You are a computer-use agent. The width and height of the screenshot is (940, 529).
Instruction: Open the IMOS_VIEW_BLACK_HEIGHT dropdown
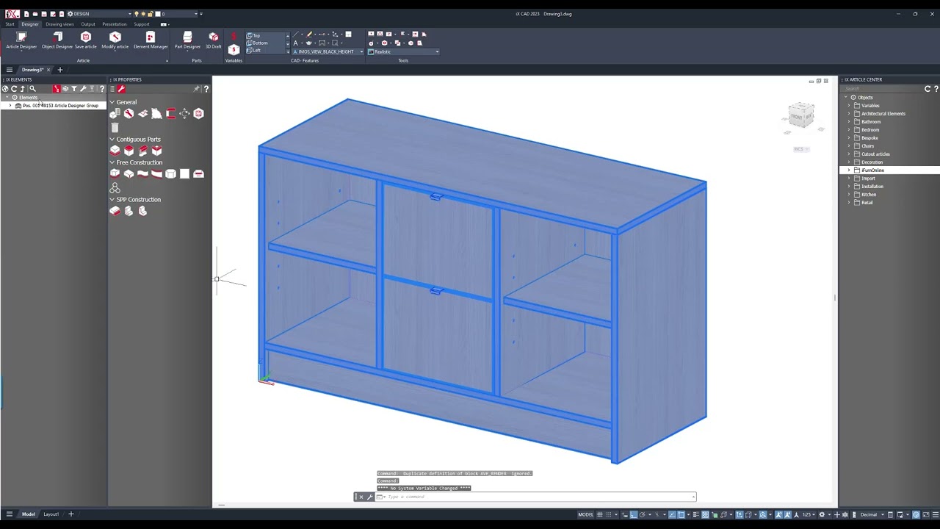click(328, 52)
